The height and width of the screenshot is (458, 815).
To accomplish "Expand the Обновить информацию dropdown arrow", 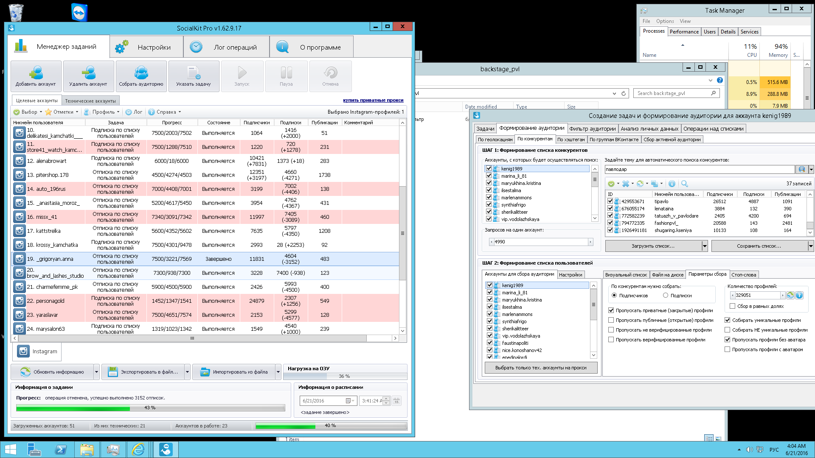I will (x=96, y=372).
